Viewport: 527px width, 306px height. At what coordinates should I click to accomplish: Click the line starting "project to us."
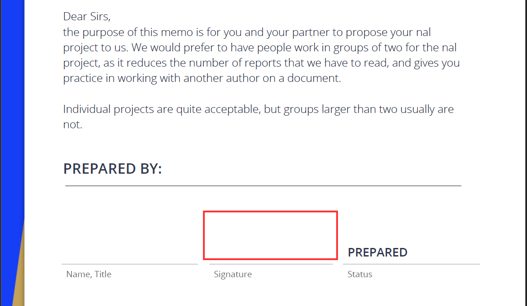point(260,48)
